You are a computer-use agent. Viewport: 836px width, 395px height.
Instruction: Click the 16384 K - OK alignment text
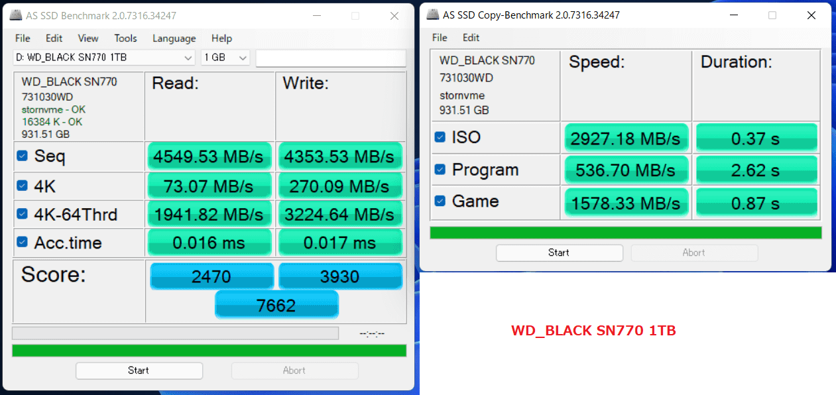(x=52, y=122)
